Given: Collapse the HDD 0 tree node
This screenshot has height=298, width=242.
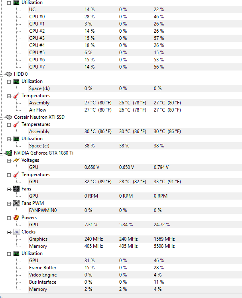Looking at the screenshot, I should coord(1,74).
